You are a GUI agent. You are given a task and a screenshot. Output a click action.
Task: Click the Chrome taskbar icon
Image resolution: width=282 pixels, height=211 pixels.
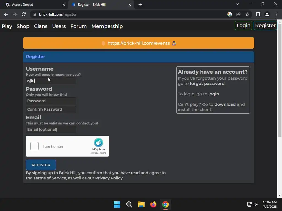tap(166, 204)
